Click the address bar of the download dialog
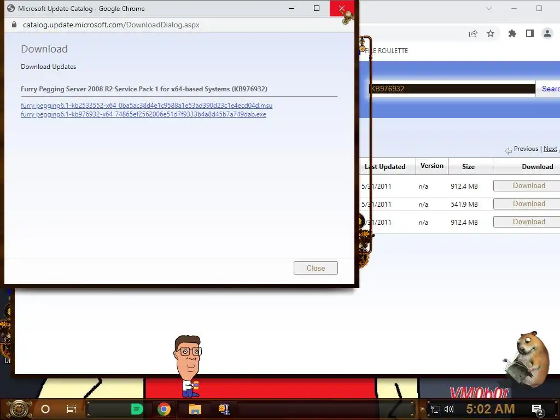 (111, 25)
